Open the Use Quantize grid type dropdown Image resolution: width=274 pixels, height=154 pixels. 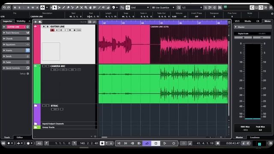163,8
